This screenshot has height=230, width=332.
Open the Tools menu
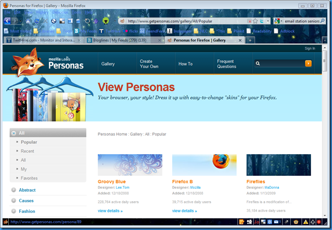pos(76,12)
